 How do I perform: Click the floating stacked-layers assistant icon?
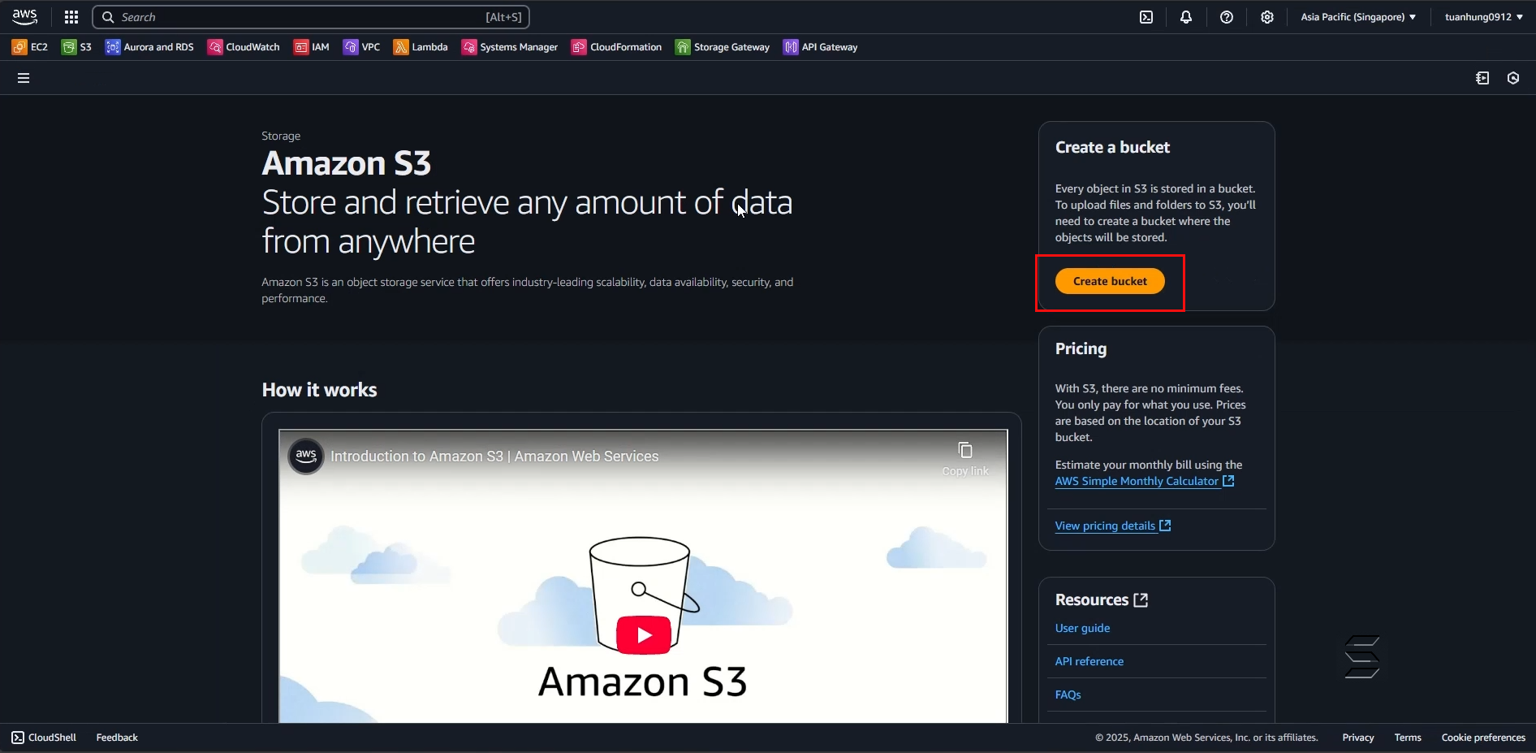[1361, 656]
